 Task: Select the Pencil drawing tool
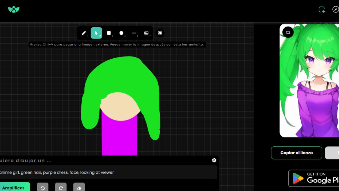[84, 33]
